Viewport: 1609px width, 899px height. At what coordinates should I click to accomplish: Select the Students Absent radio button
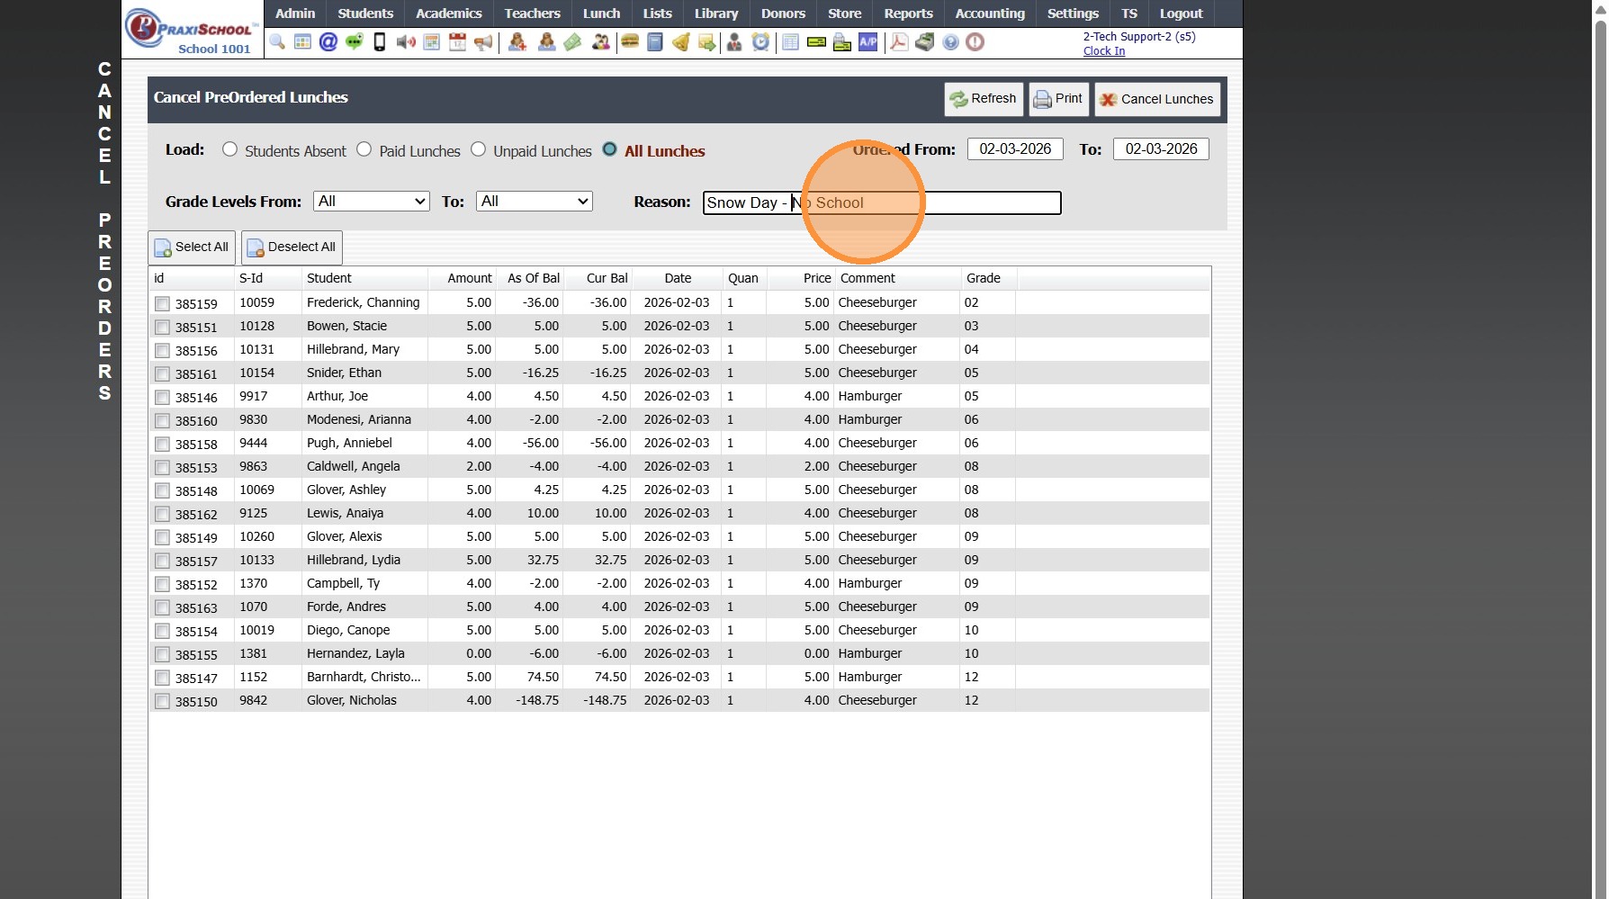point(230,149)
